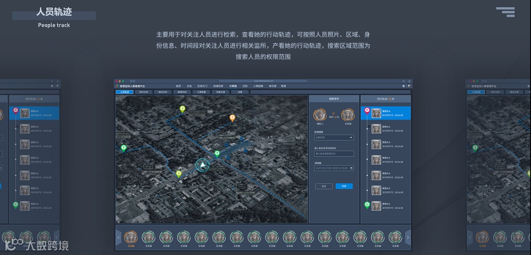This screenshot has height=255, width=531.
Task: Select the highlighted first 摄像头A track row
Action: 386,113
